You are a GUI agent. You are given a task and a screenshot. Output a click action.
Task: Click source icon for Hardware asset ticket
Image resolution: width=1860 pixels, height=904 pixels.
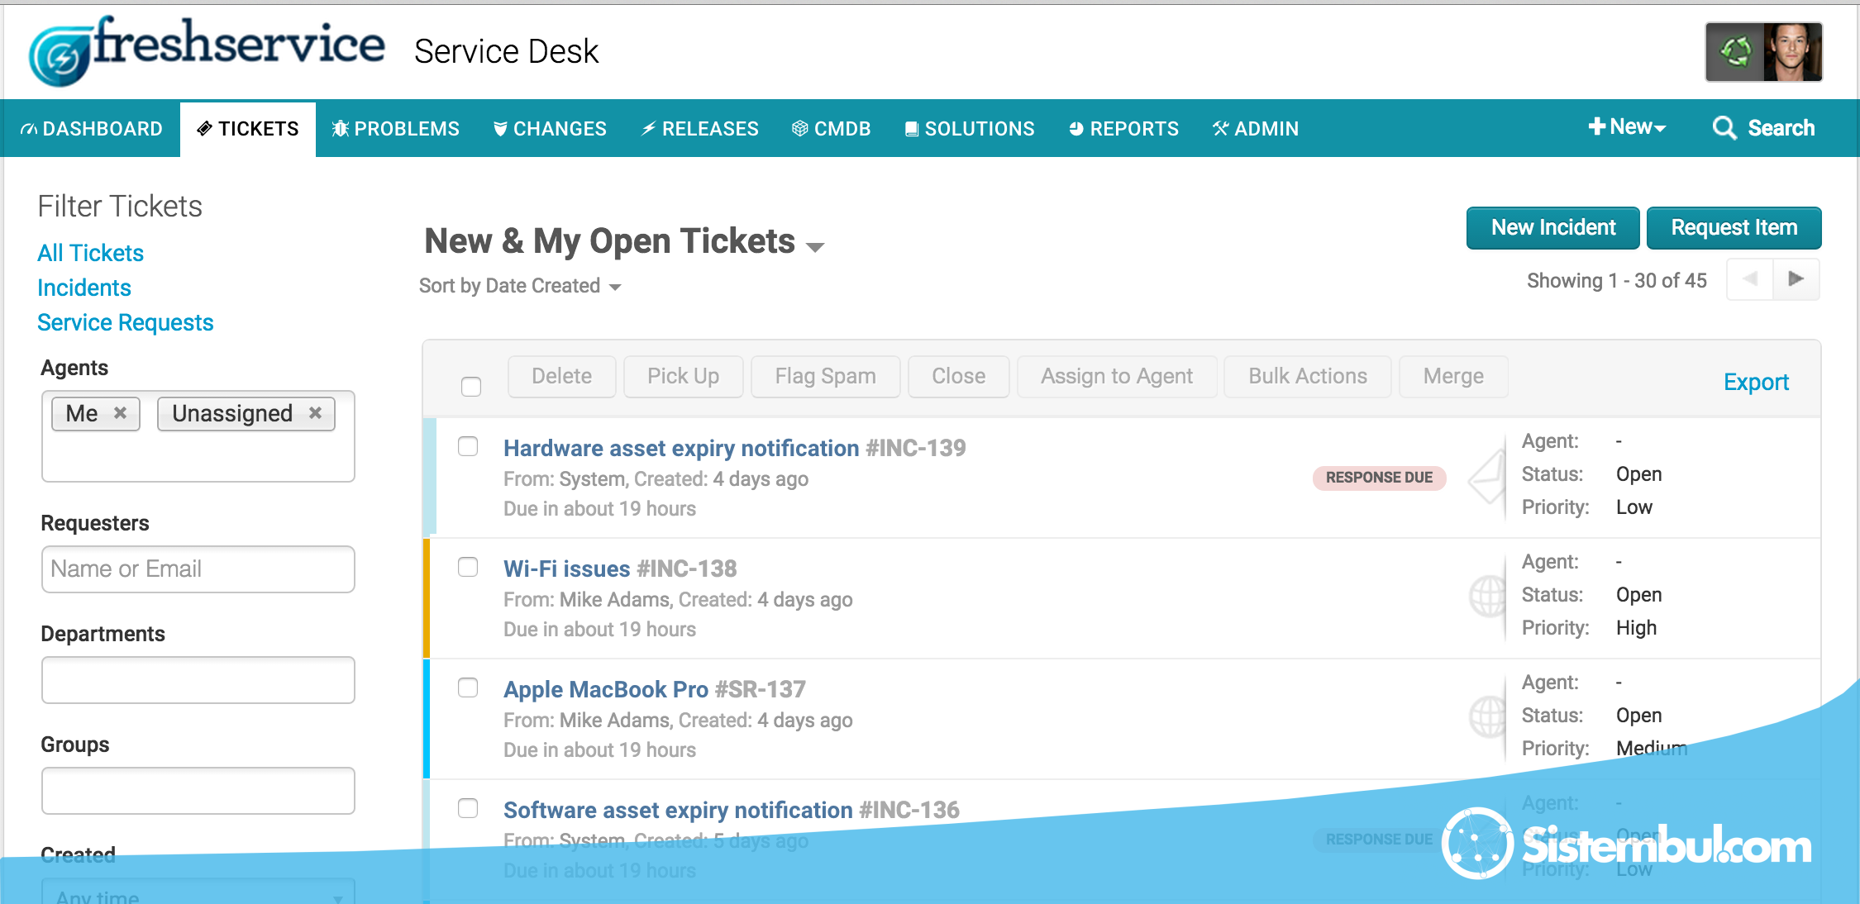coord(1486,477)
